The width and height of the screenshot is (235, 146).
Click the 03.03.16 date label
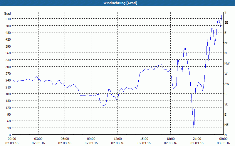tap(223, 143)
